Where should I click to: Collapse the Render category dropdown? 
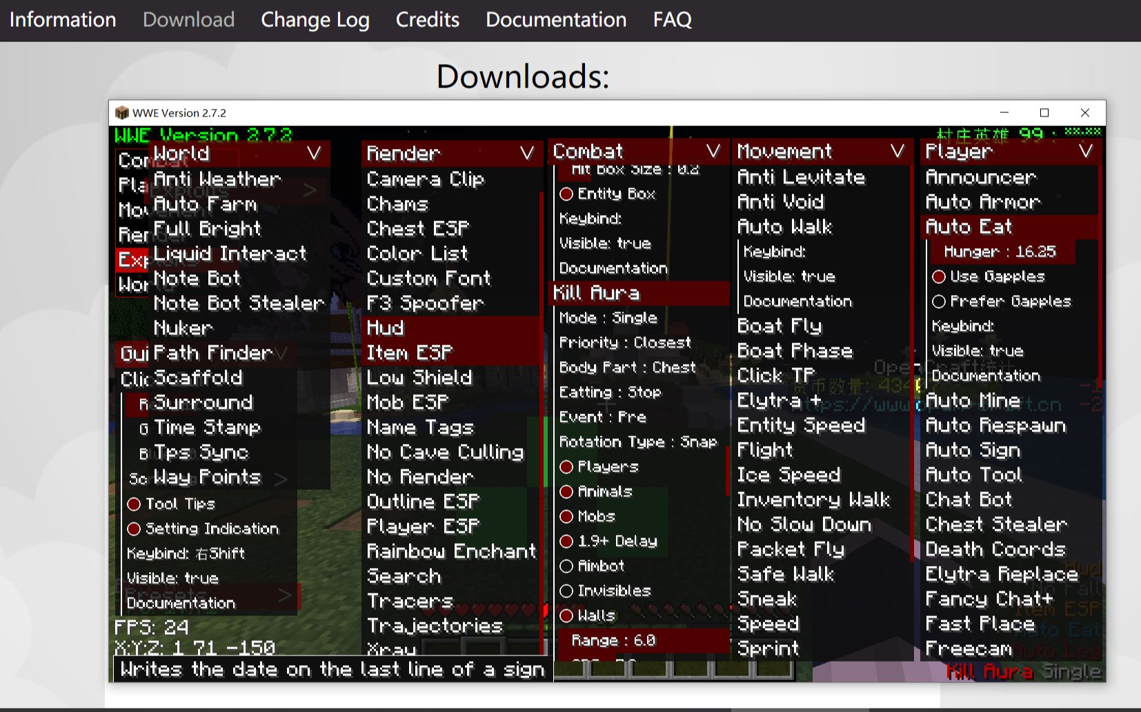528,153
